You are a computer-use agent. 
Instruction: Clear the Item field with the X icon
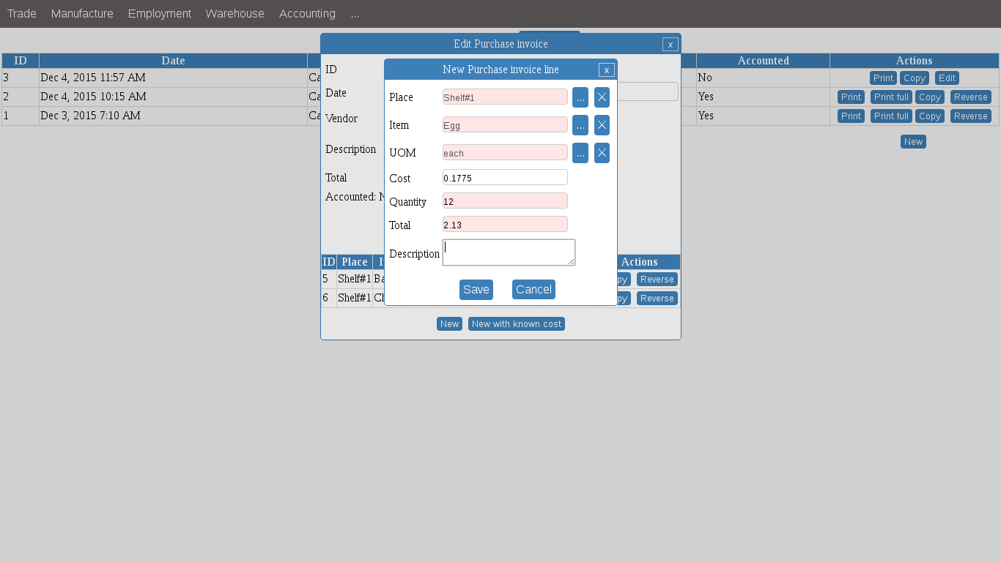point(602,124)
